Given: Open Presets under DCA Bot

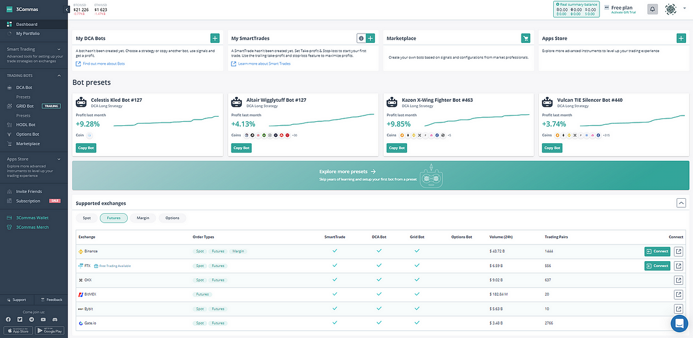Looking at the screenshot, I should [x=23, y=96].
